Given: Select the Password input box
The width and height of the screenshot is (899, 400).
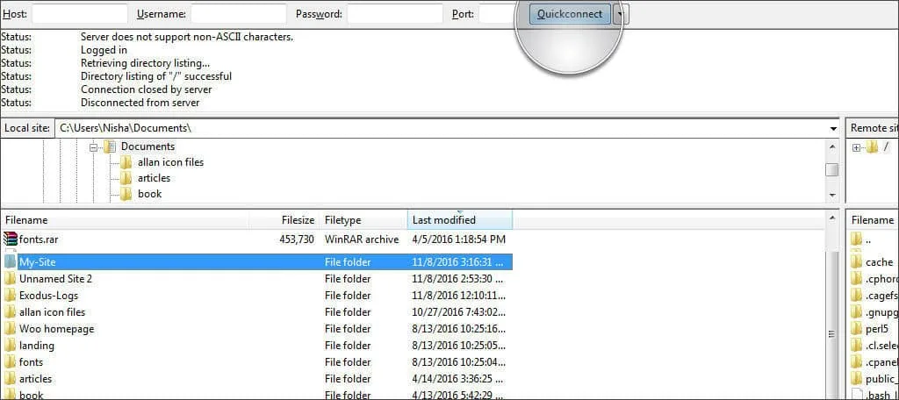Looking at the screenshot, I should pos(395,14).
